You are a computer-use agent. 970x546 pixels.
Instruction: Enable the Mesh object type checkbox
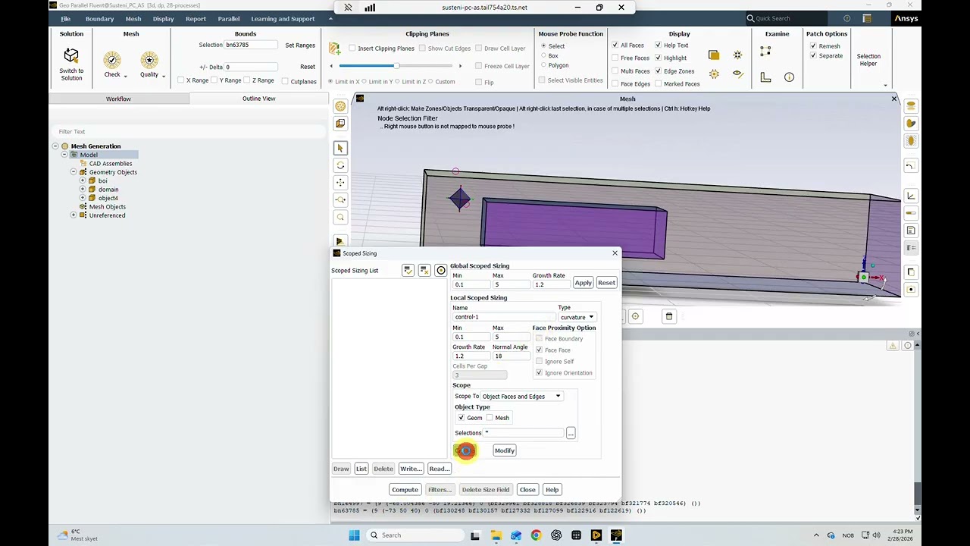(x=490, y=418)
